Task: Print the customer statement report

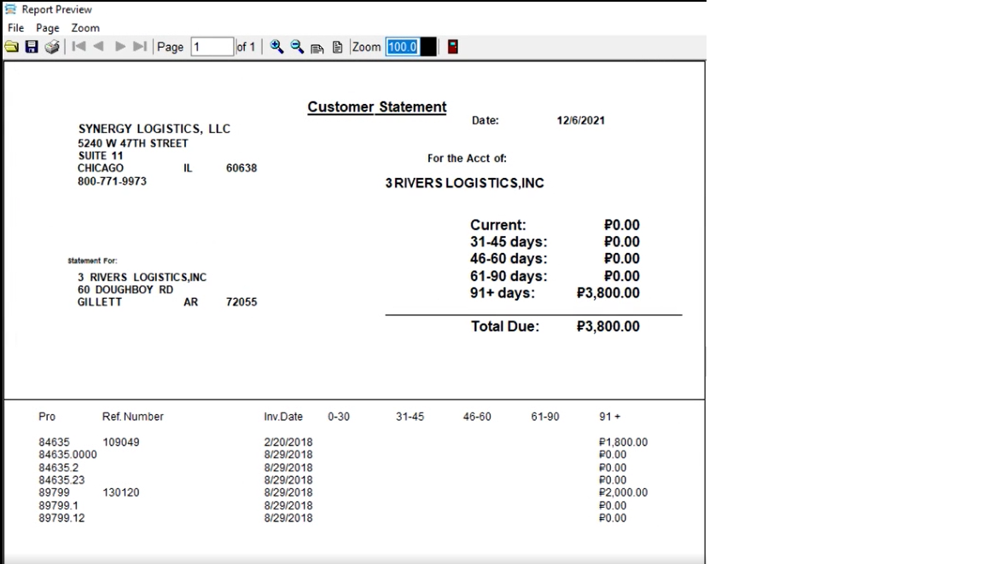Action: [x=52, y=47]
